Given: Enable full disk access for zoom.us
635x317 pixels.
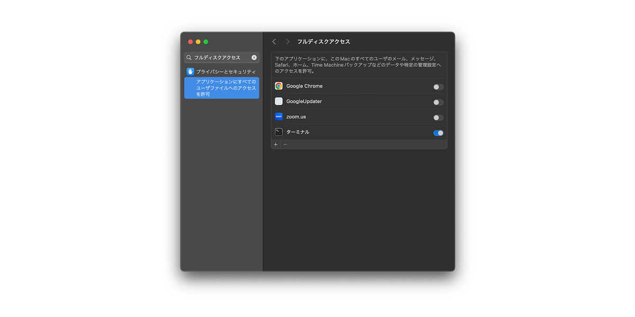Looking at the screenshot, I should pyautogui.click(x=438, y=118).
